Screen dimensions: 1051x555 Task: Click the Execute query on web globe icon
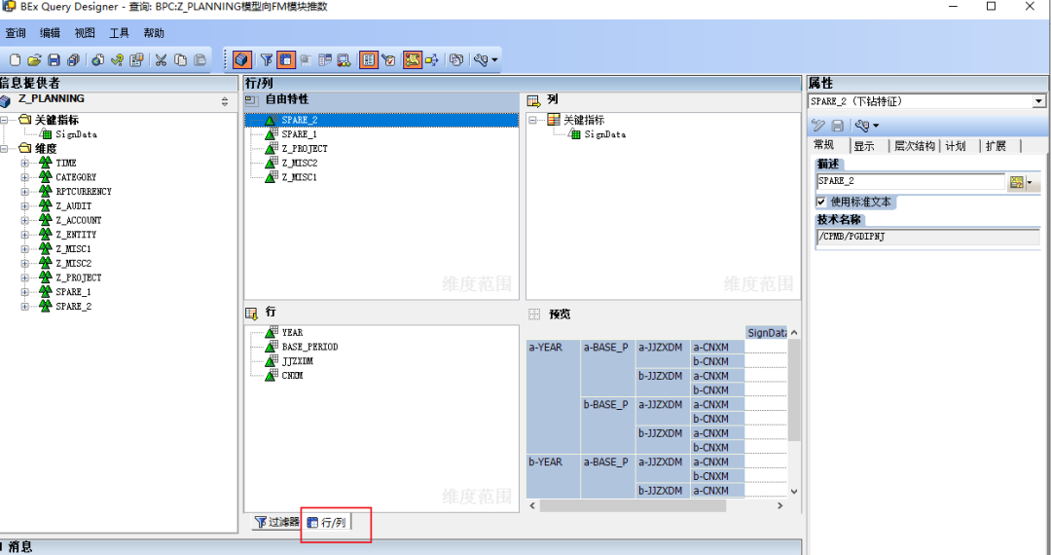pos(98,60)
